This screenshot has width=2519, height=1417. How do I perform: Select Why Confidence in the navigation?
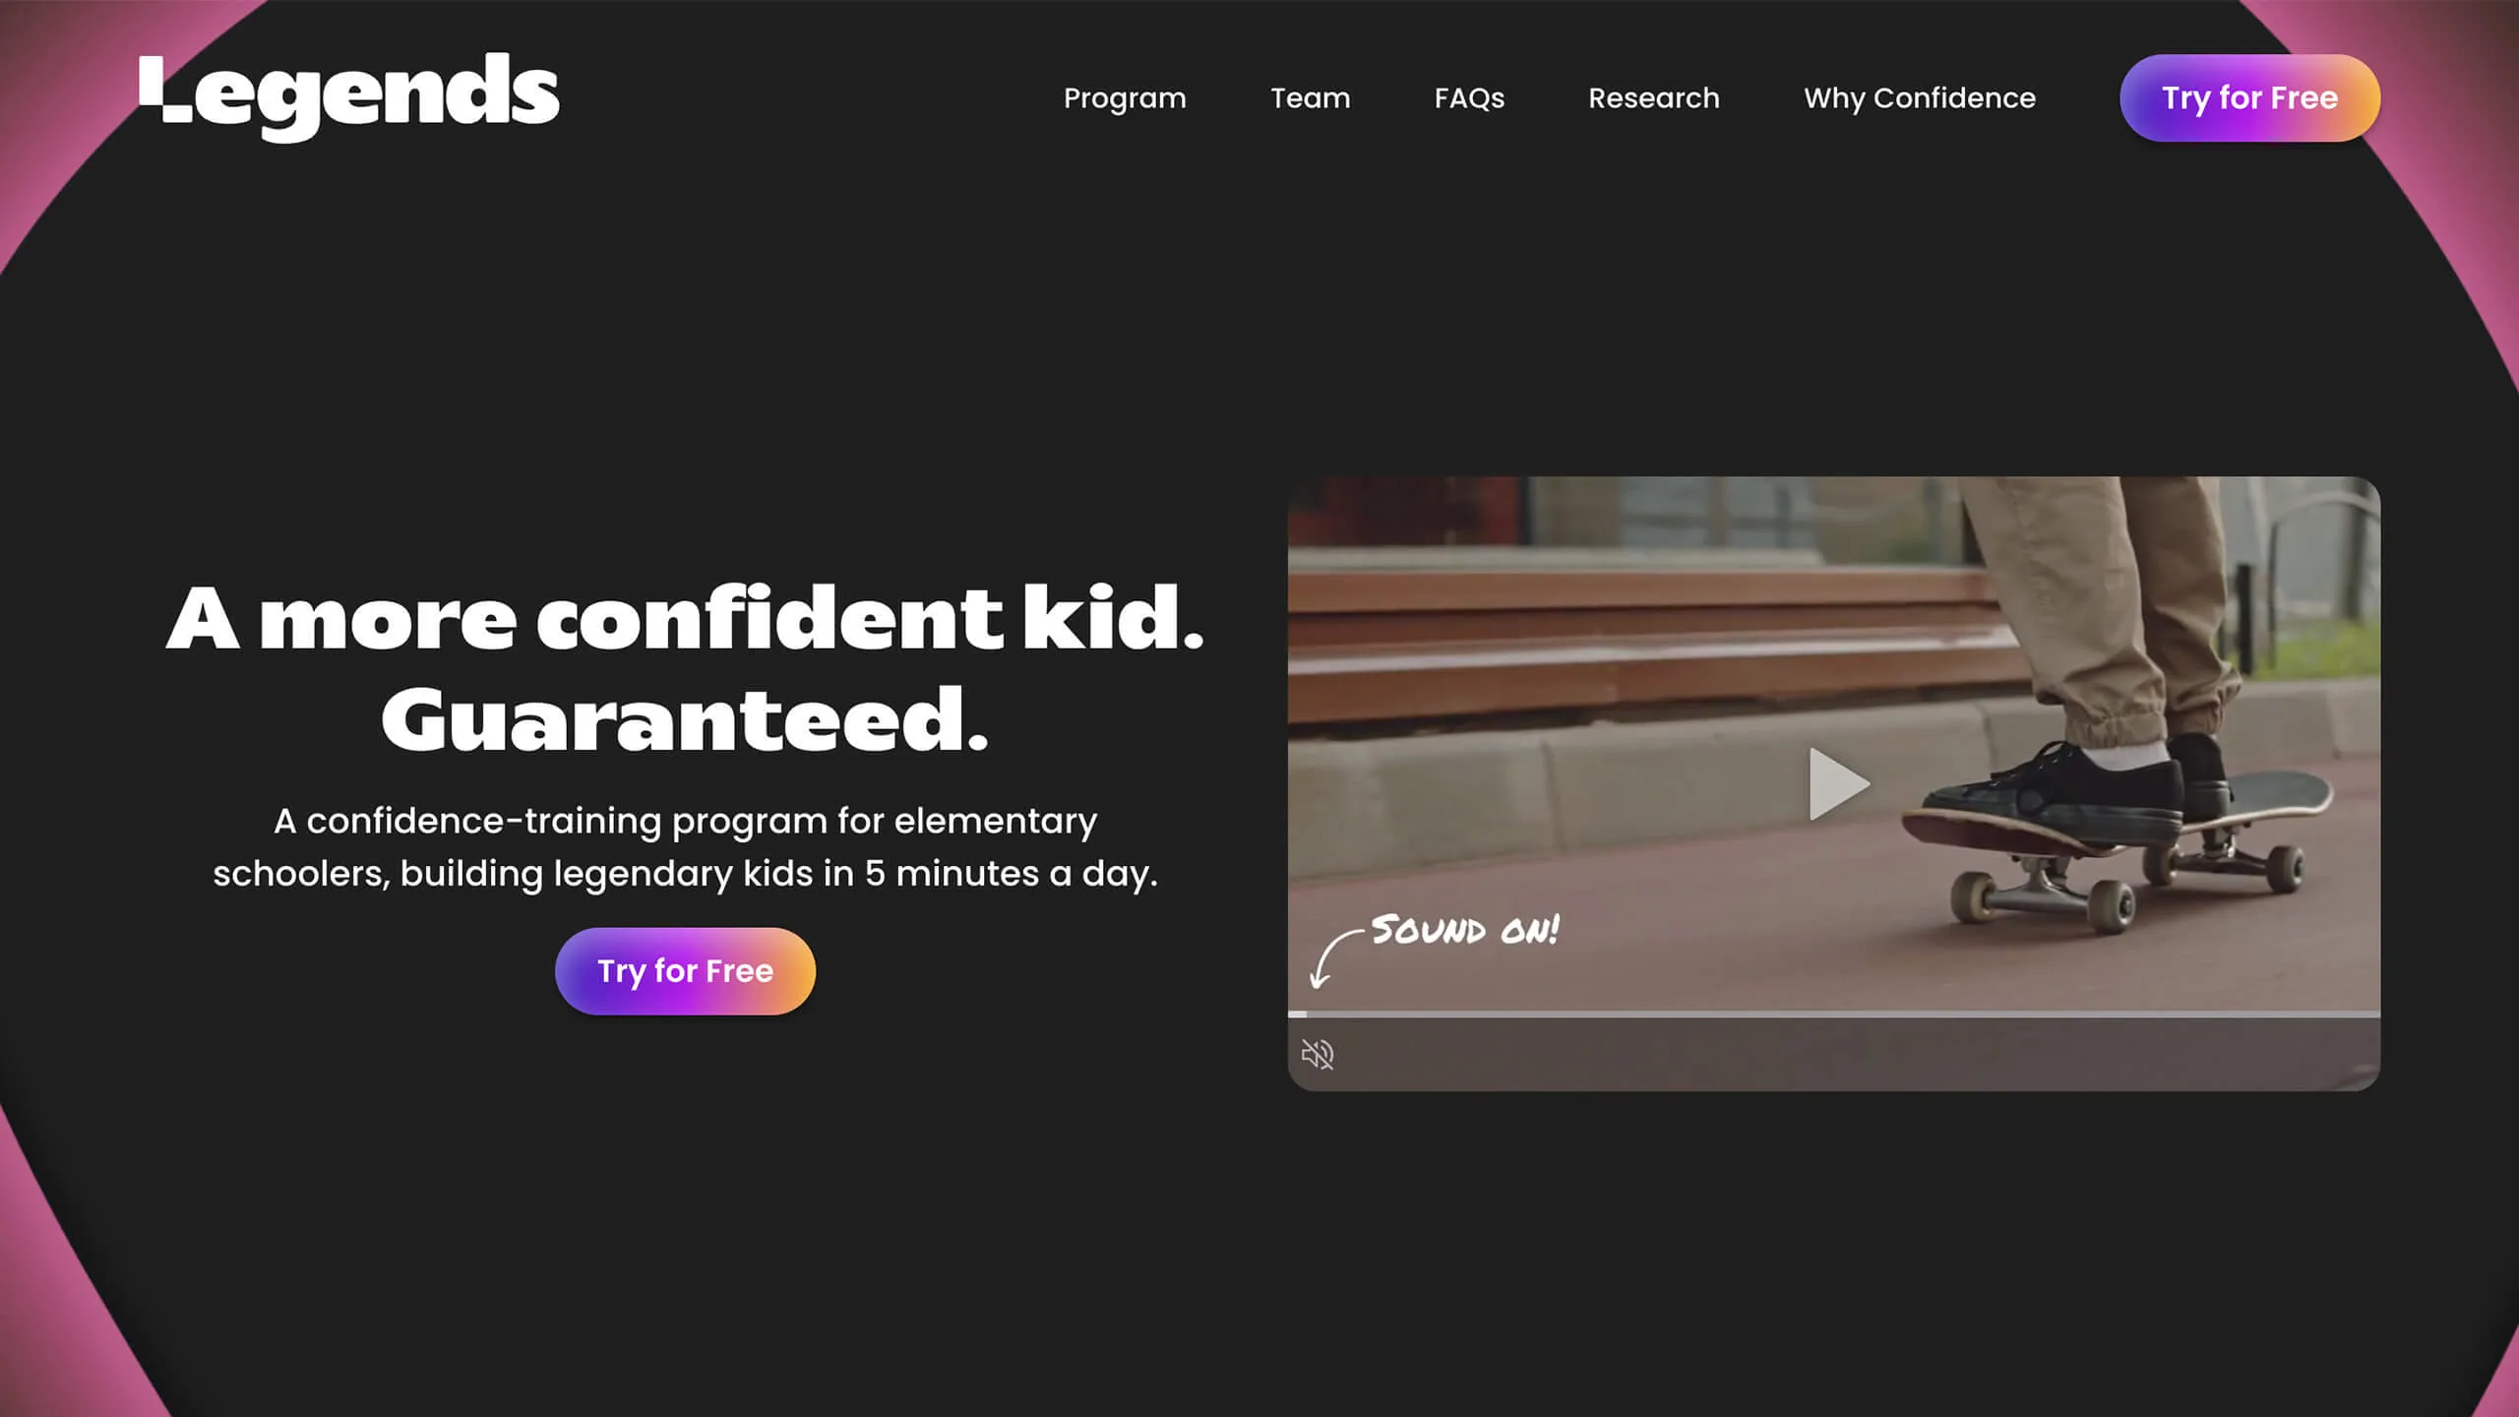point(1920,98)
